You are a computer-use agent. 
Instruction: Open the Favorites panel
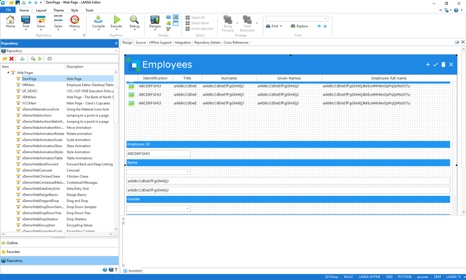[13, 252]
